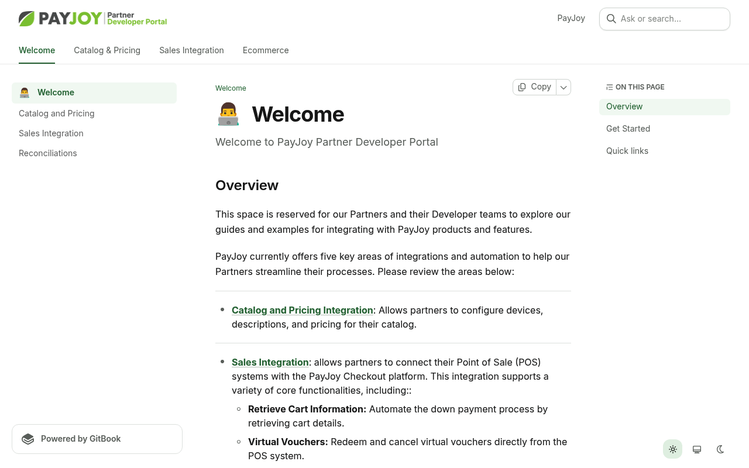Switch to light theme with sun icon
The width and height of the screenshot is (749, 468).
pos(673,449)
